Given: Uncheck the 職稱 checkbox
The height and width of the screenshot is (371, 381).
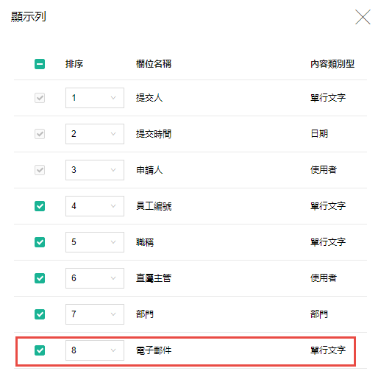Looking at the screenshot, I should pyautogui.click(x=40, y=242).
